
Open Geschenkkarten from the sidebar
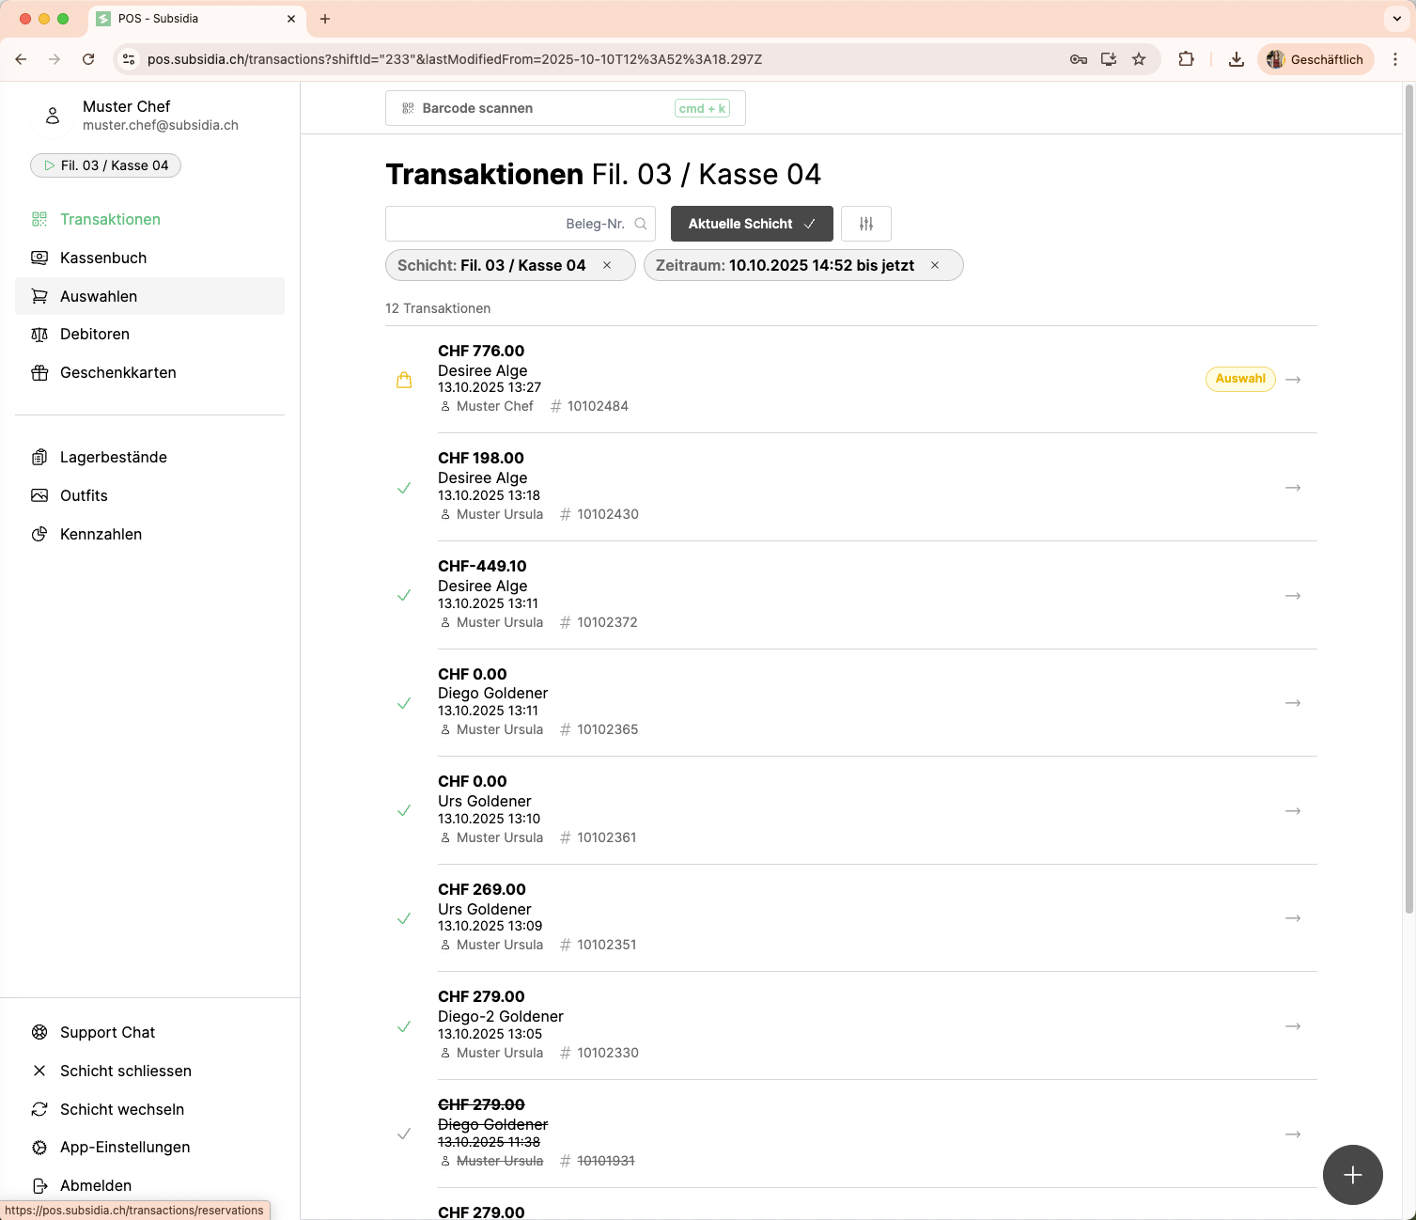pos(117,372)
